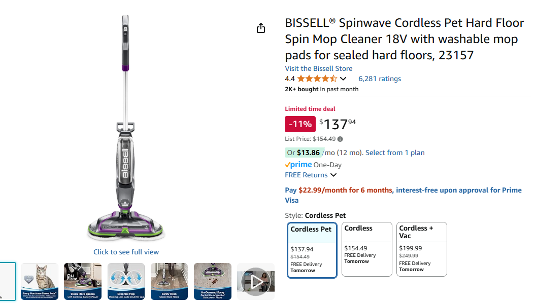This screenshot has width=535, height=303.
Task: Open the 6,281 ratings link
Action: coord(379,79)
